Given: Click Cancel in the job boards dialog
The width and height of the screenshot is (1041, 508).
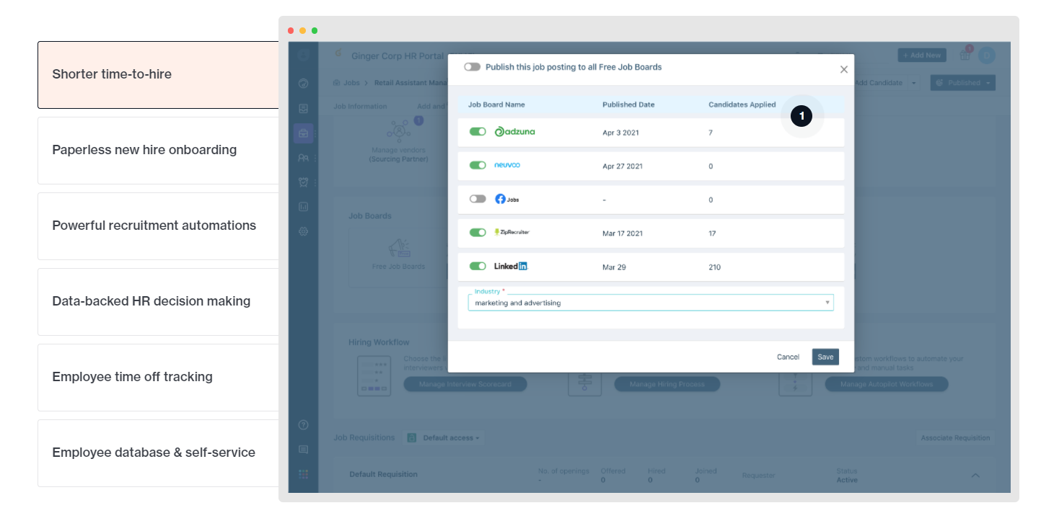Looking at the screenshot, I should [x=788, y=357].
